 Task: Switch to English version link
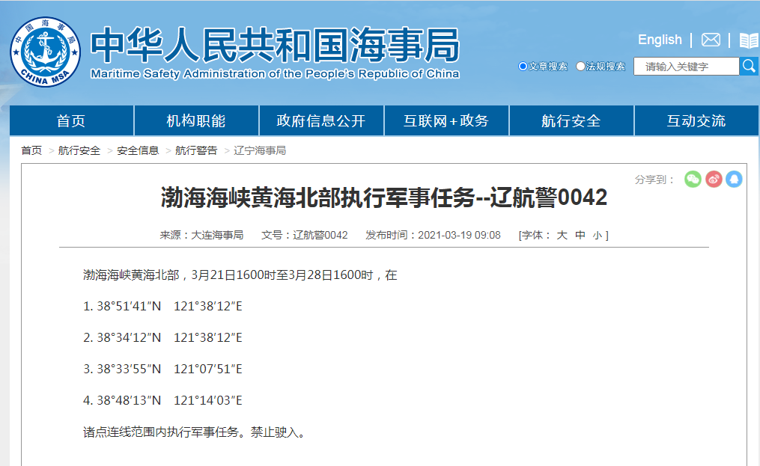click(660, 40)
